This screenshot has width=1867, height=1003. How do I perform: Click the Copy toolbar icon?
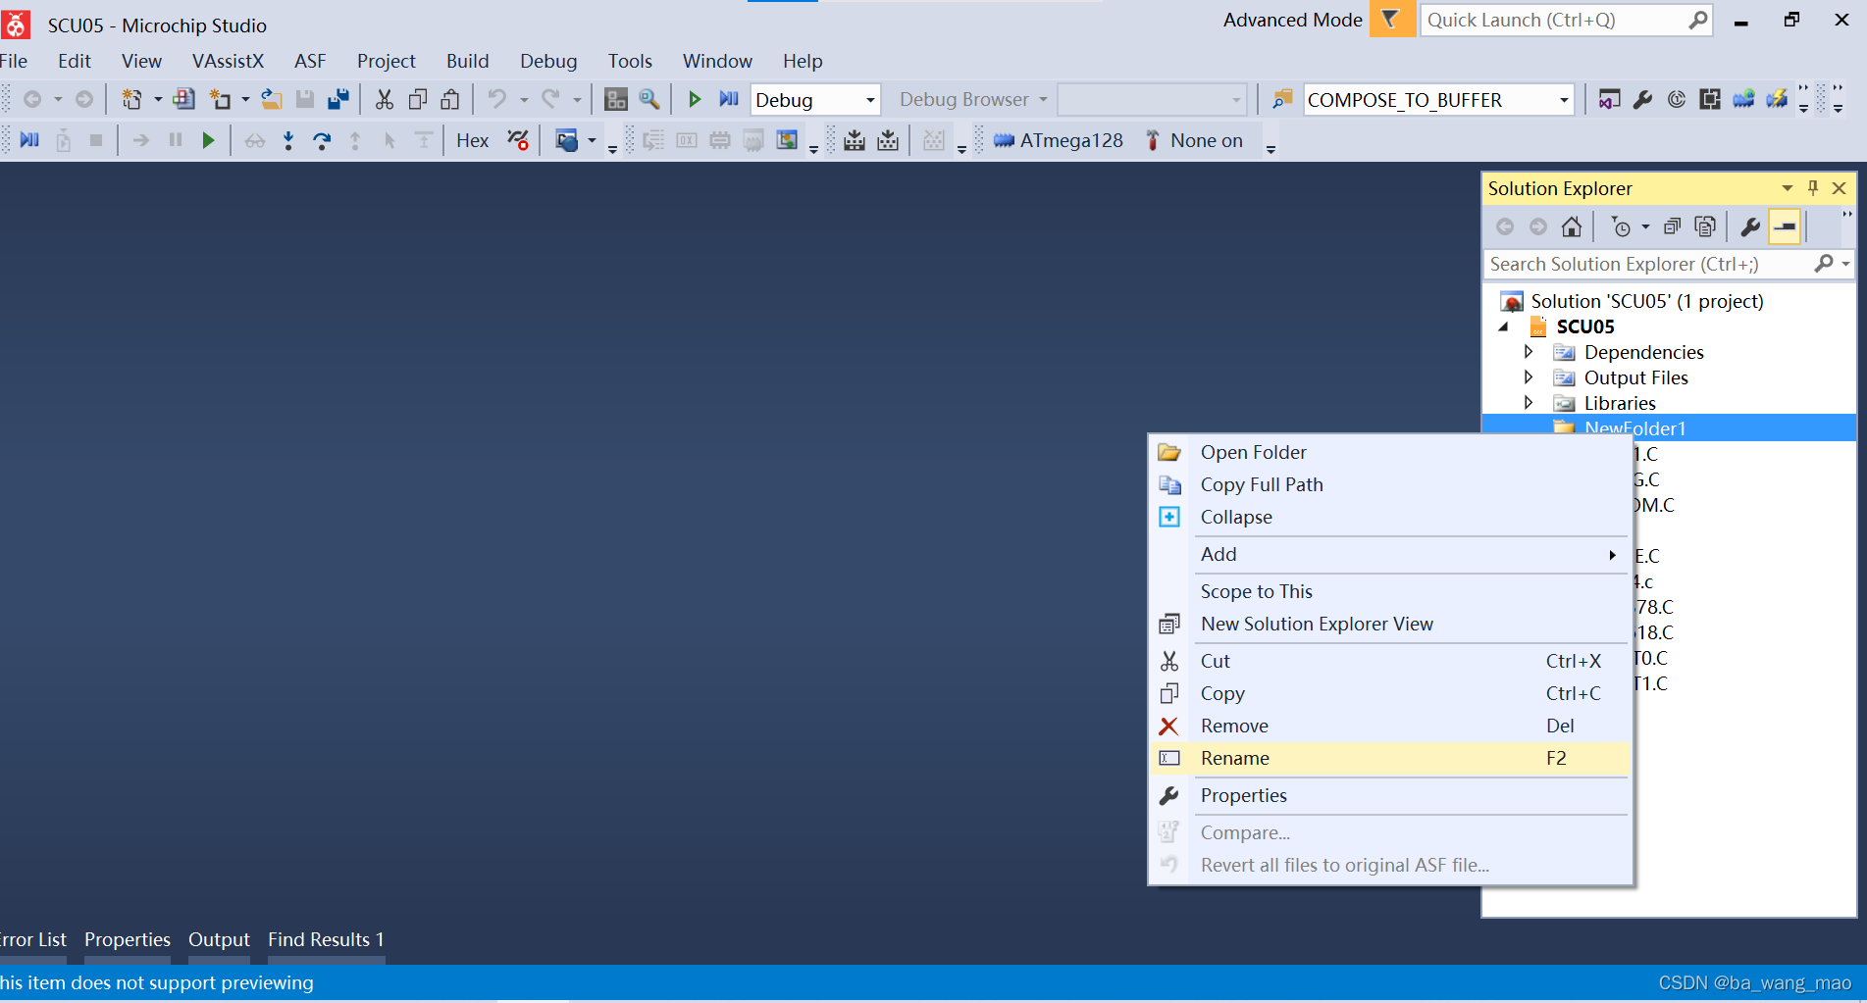pos(417,99)
